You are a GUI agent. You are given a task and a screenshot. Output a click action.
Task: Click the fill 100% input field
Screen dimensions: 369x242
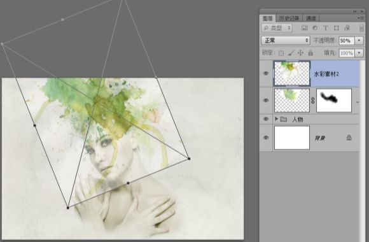point(347,53)
